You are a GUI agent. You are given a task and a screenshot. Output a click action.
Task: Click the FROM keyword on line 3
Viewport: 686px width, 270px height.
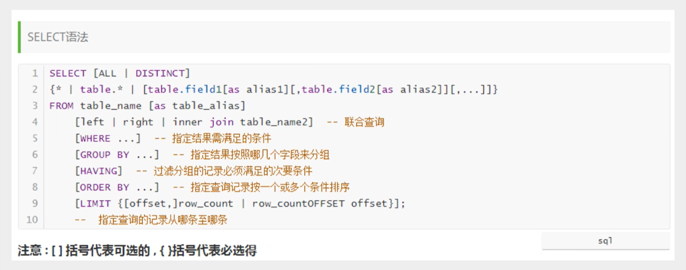coord(61,106)
